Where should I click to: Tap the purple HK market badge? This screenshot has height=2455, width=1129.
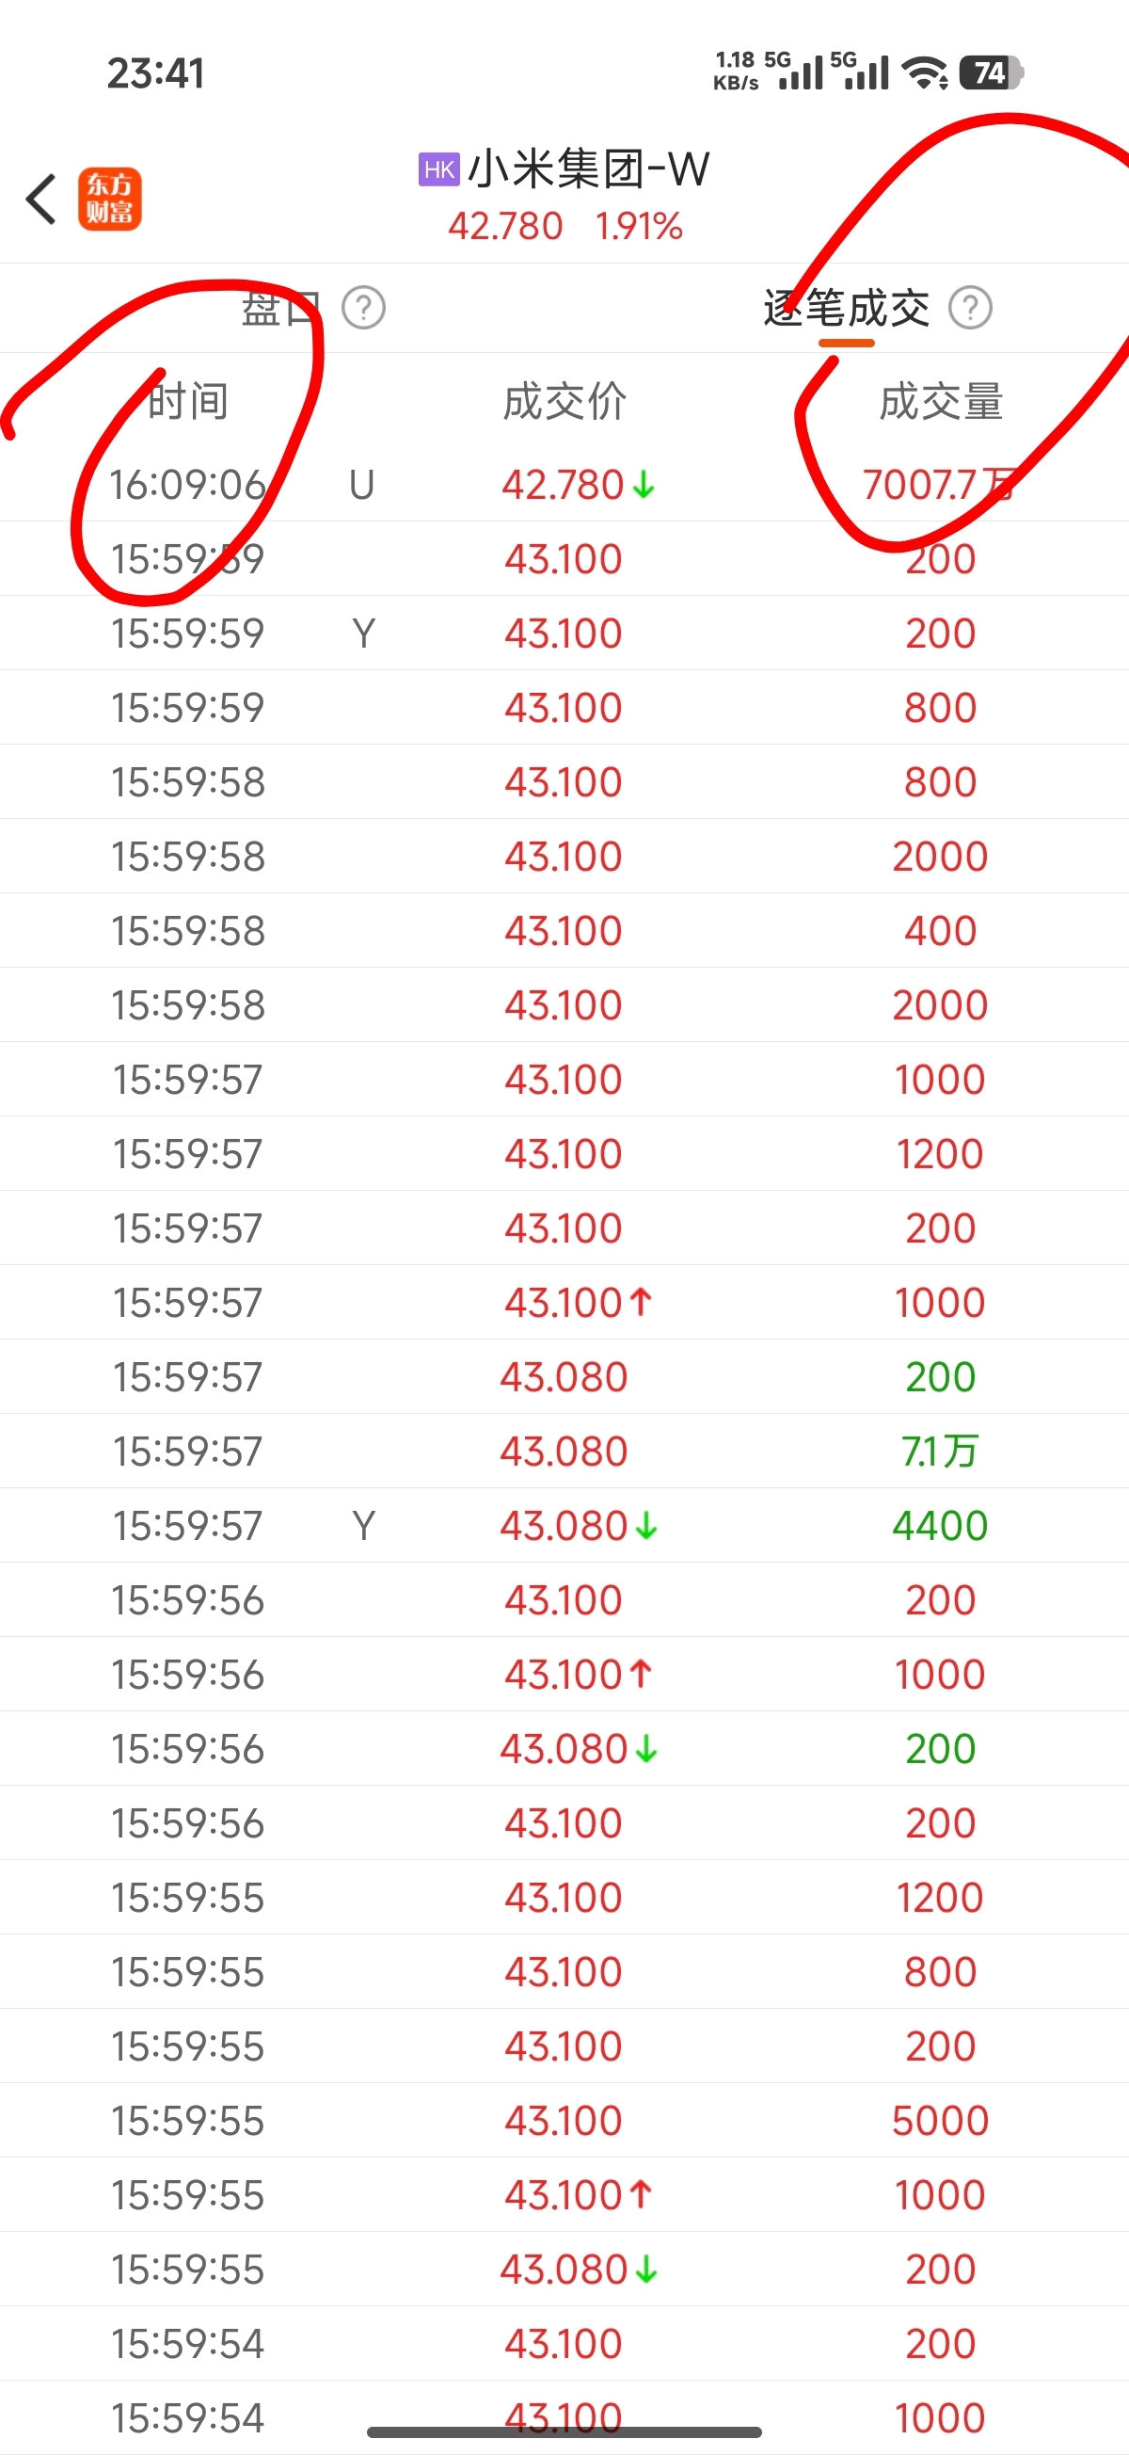[439, 169]
